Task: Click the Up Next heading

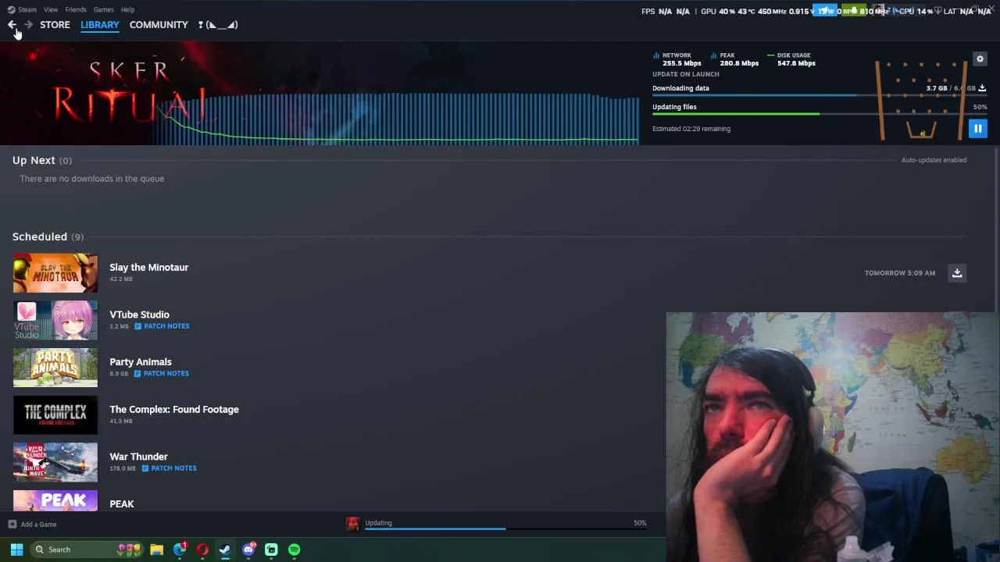Action: (x=34, y=160)
